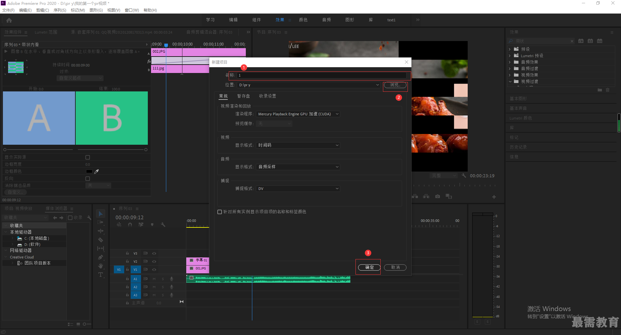The width and height of the screenshot is (621, 335).
Task: Switch to the 音频 workspace
Action: (x=326, y=20)
